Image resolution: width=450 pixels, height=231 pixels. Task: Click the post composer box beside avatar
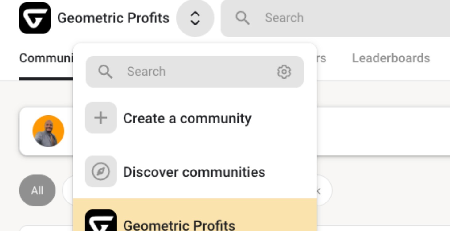(382, 131)
